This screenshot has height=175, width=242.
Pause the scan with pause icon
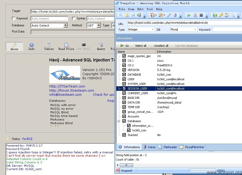(195, 15)
